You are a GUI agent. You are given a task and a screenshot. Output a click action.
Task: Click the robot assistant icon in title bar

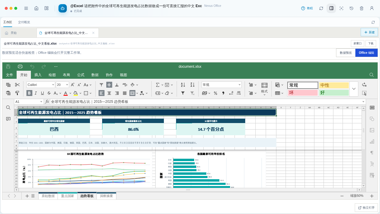[63, 8]
